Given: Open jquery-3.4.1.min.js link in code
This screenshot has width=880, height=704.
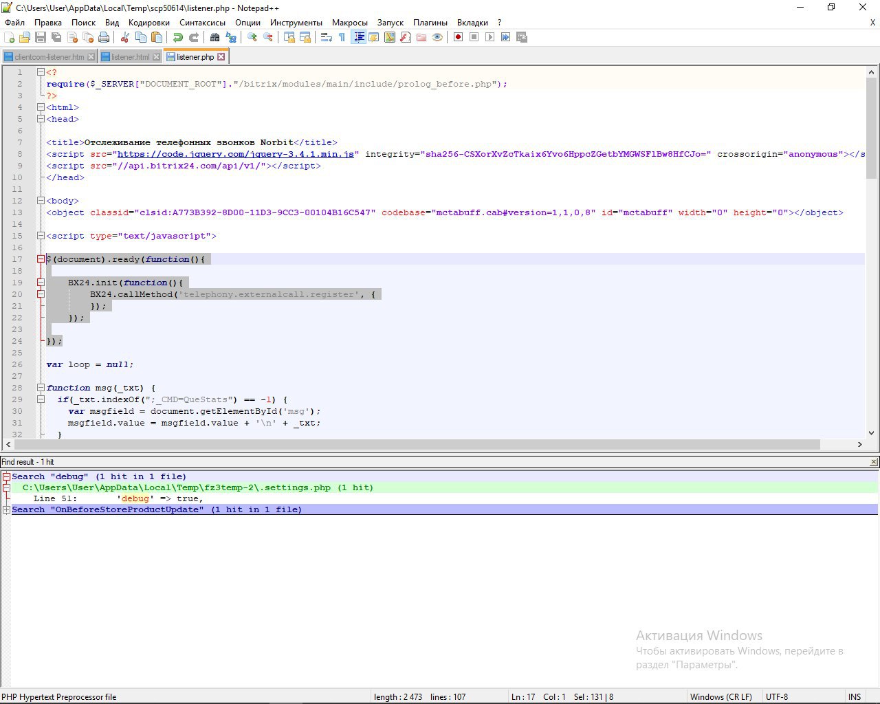Looking at the screenshot, I should tap(237, 154).
